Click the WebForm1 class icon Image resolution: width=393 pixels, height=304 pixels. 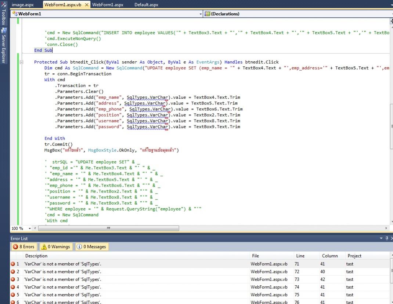coord(15,14)
